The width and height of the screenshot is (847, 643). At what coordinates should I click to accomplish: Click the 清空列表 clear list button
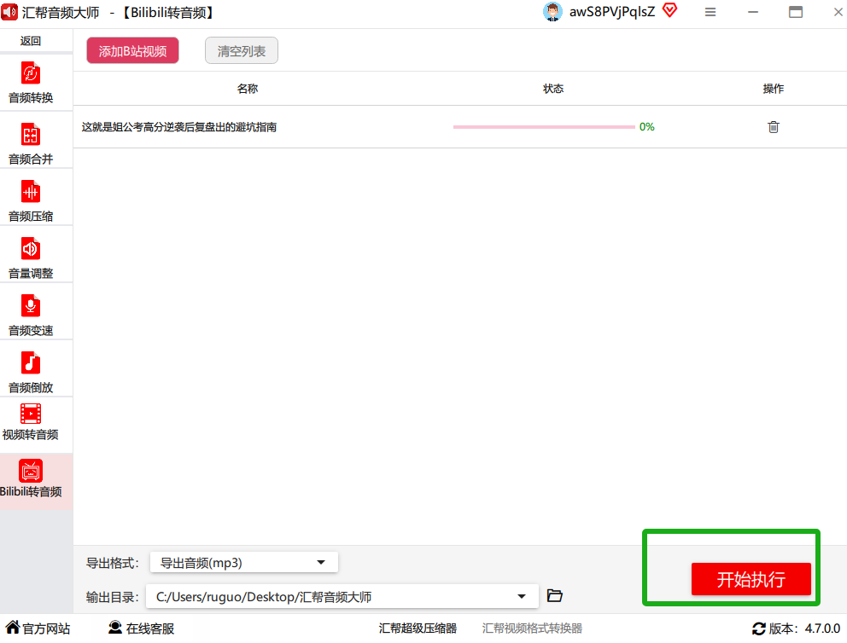tap(242, 50)
